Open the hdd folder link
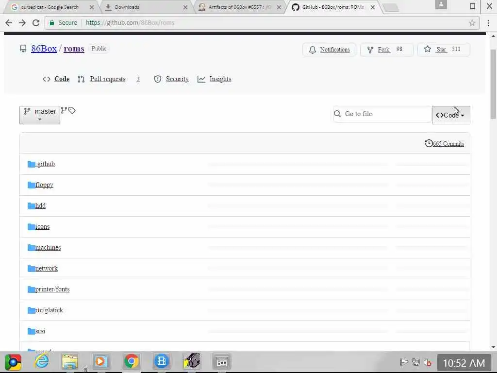 pyautogui.click(x=40, y=206)
